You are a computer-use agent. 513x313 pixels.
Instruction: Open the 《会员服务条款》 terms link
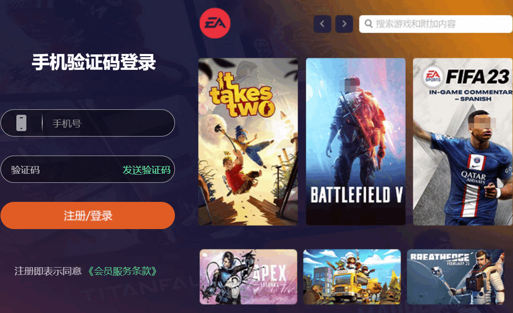(123, 271)
